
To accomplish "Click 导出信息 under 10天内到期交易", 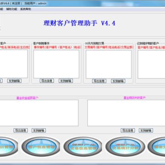I will click(x=99, y=81).
